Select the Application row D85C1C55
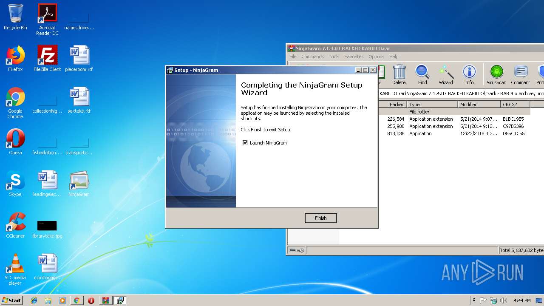This screenshot has width=544, height=306. 454,133
